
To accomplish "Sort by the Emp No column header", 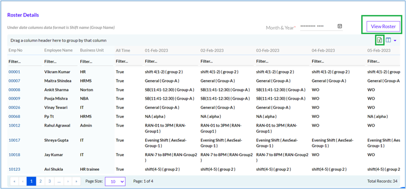I will (15, 50).
